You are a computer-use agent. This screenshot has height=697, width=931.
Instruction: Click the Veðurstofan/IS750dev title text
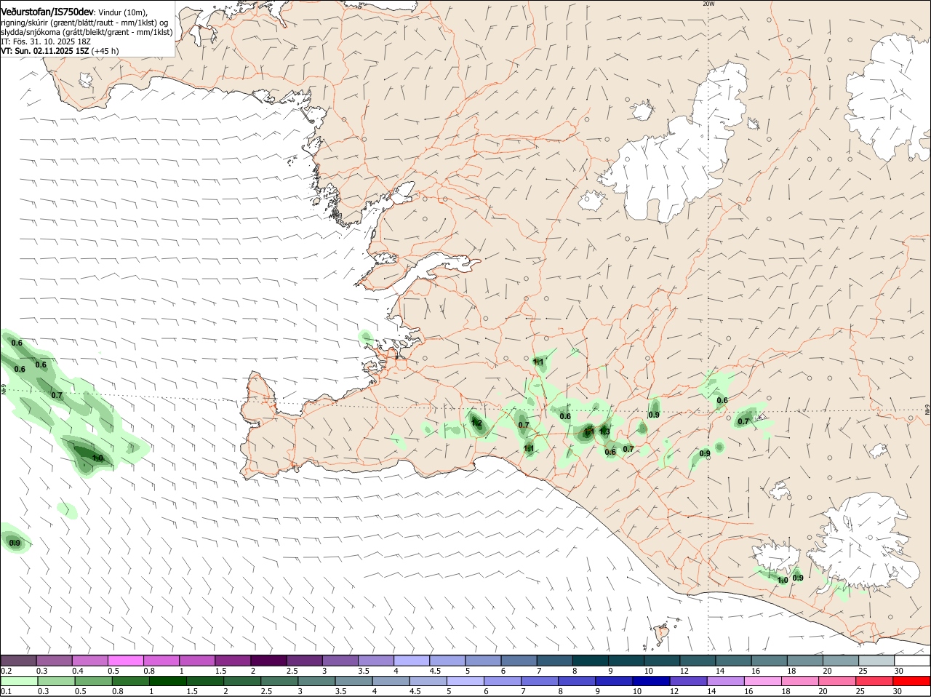pos(47,12)
